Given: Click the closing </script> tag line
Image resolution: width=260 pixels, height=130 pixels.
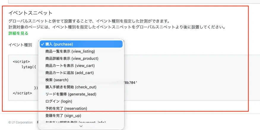Looking at the screenshot, I should tap(23, 93).
